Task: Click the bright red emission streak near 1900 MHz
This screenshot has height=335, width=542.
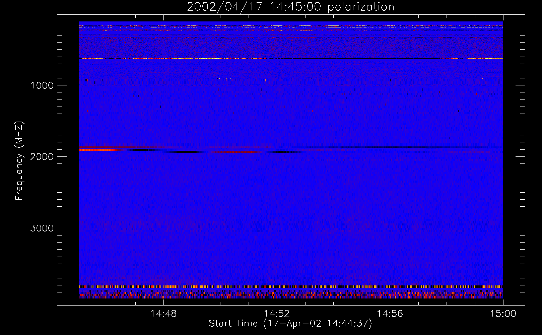Action: (x=100, y=150)
